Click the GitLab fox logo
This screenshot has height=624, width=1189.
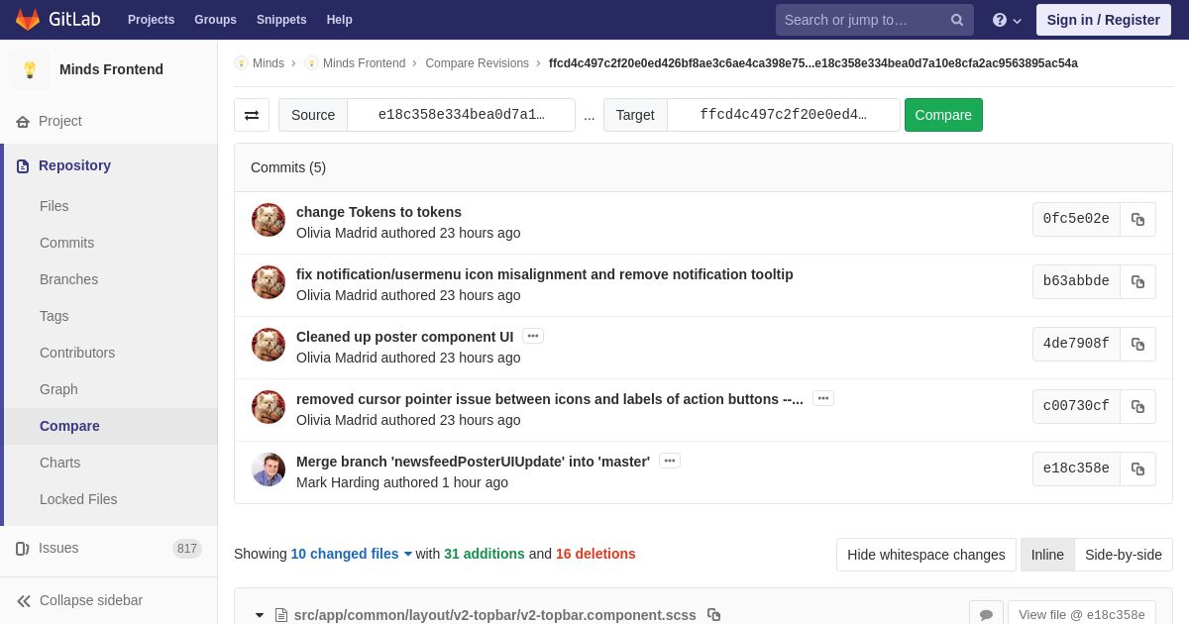tap(28, 20)
